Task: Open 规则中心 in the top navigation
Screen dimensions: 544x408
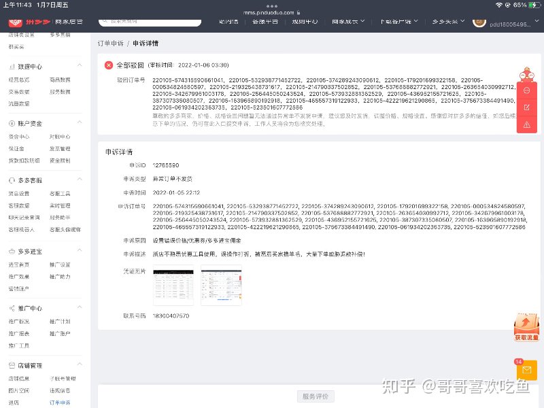Action: tap(305, 22)
